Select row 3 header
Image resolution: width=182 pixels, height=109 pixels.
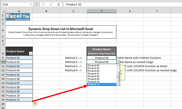[3, 24]
